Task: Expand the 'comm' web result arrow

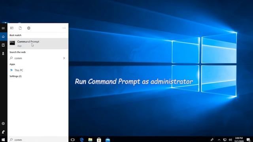Action: pyautogui.click(x=64, y=58)
